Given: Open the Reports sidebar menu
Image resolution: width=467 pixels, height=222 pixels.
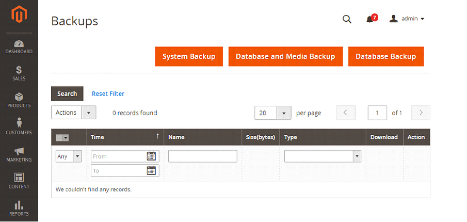Looking at the screenshot, I should tap(19, 208).
